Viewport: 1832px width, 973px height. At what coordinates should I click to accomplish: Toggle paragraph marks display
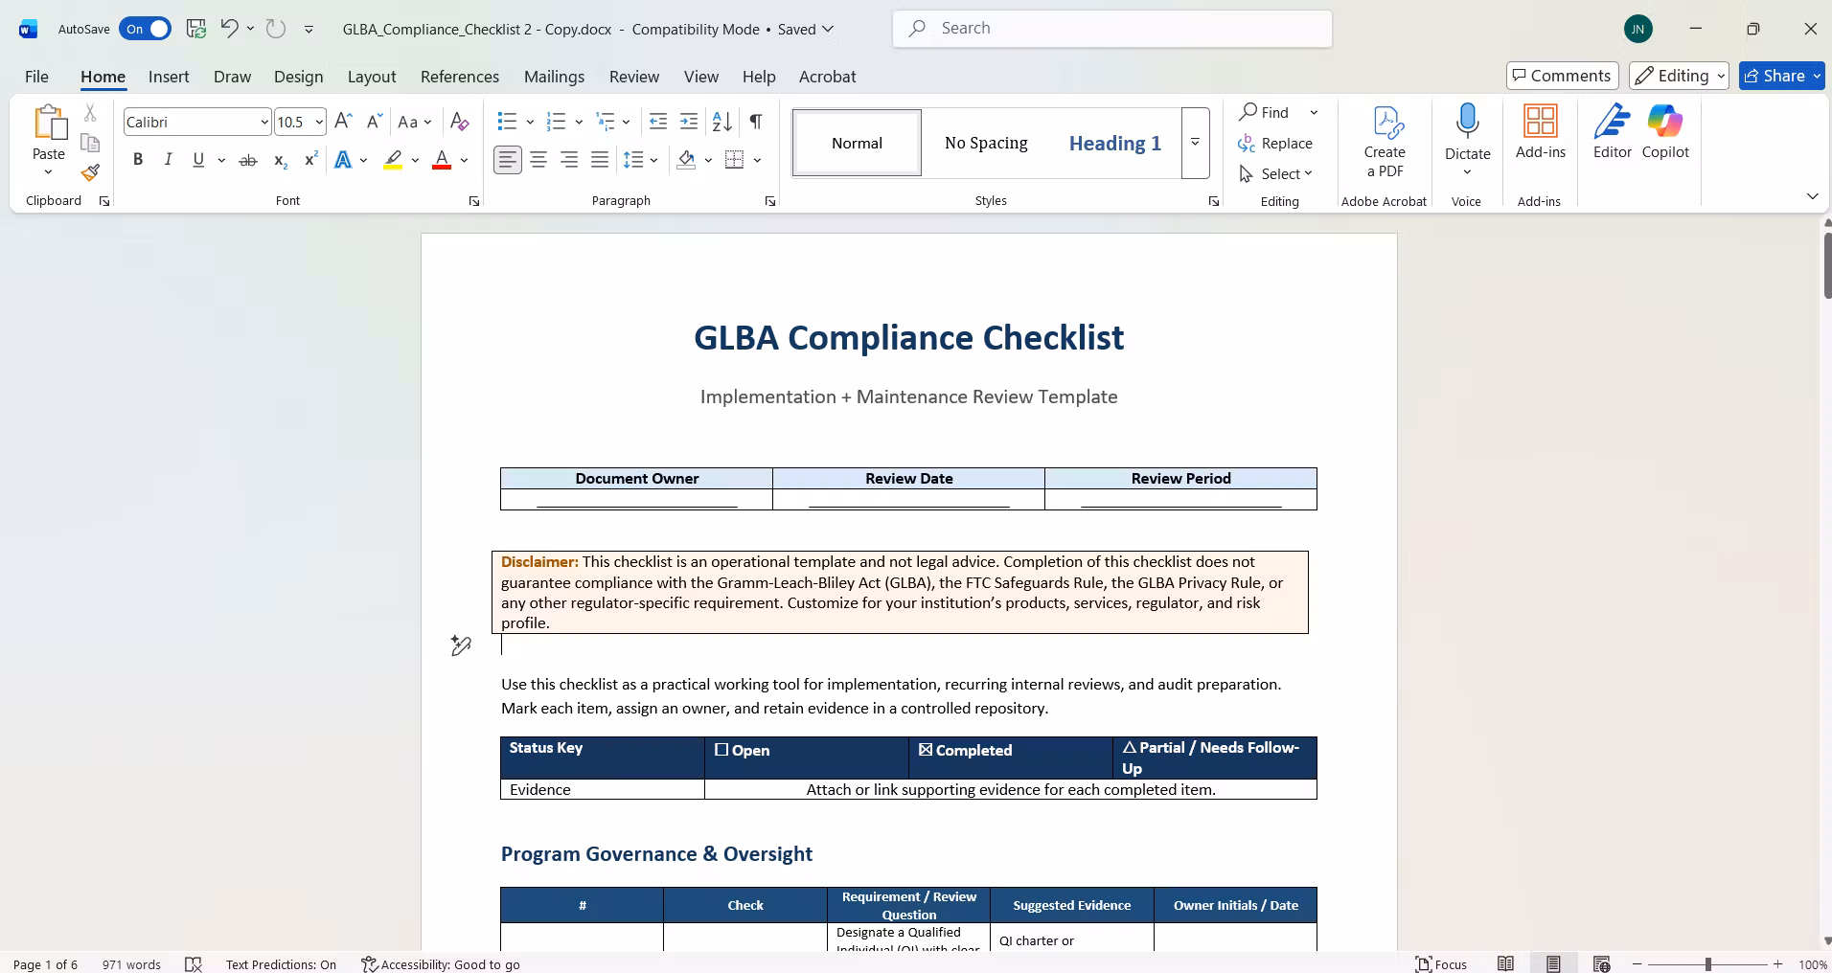coord(756,122)
